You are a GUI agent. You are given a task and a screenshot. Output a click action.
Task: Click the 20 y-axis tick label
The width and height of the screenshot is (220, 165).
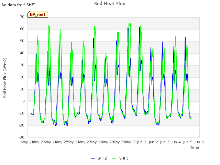pos(22,77)
